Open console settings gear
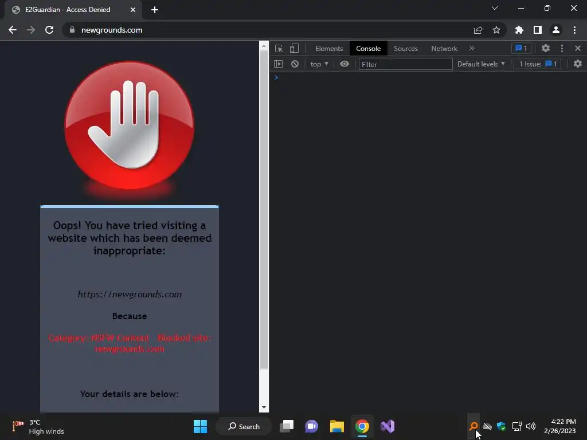Screen dimensions: 587x440 pos(578,64)
